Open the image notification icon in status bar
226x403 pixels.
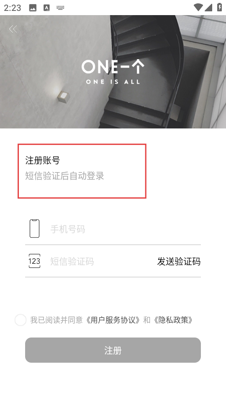pos(33,8)
